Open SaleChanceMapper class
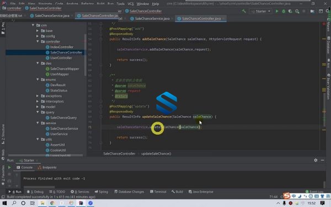Viewport: 331px width, 207px height. [x=62, y=68]
